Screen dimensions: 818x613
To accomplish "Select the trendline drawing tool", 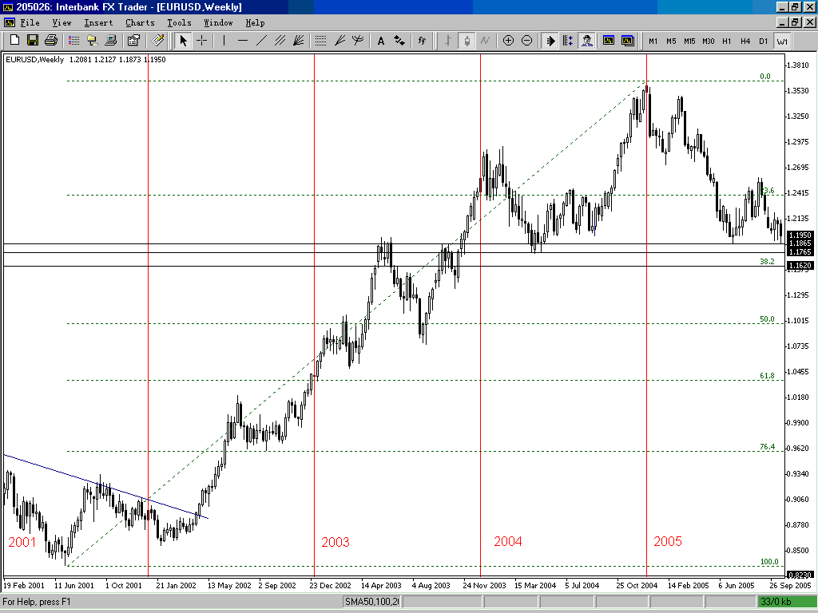I will coord(263,41).
